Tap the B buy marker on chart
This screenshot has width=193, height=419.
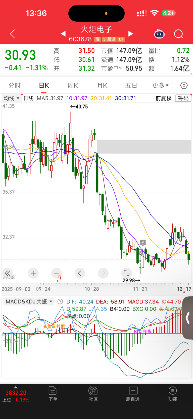click(140, 252)
